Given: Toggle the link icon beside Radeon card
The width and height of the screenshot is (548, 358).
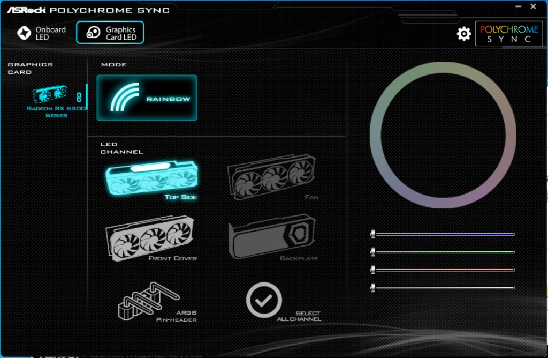Looking at the screenshot, I should 79,97.
